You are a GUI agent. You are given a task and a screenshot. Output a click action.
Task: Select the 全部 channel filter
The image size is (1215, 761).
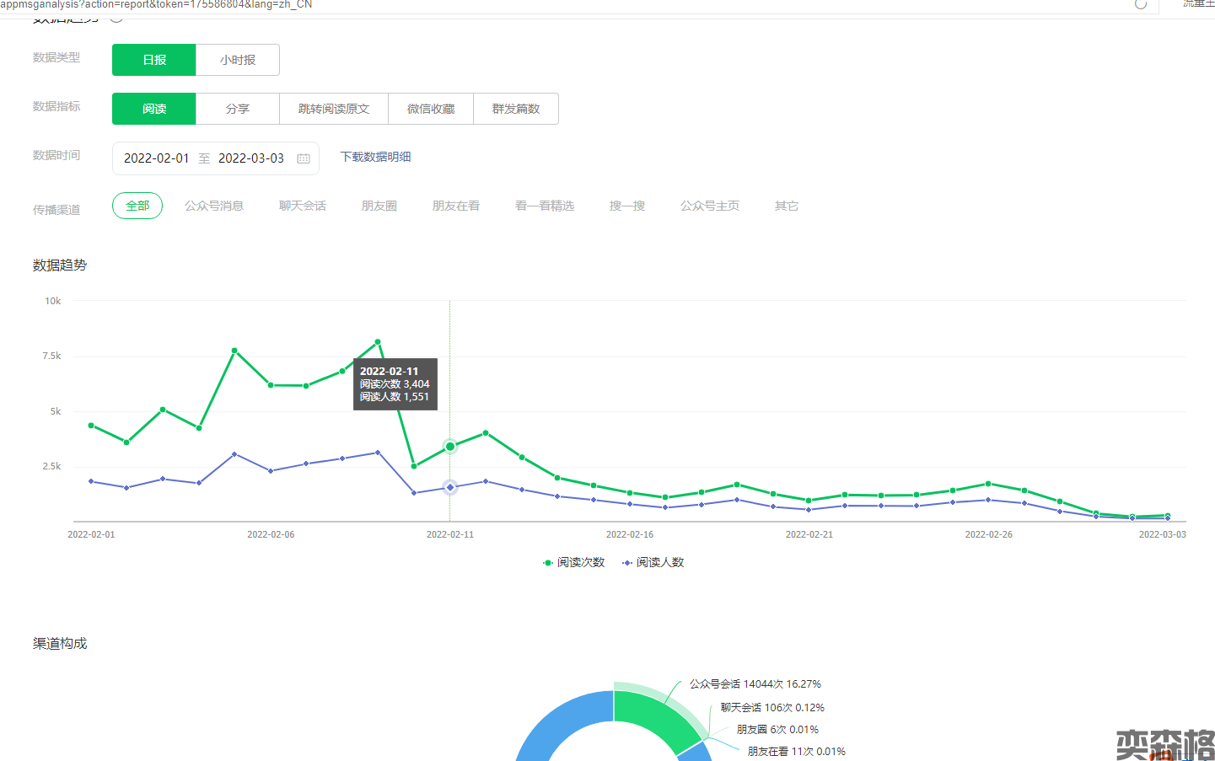pos(137,206)
